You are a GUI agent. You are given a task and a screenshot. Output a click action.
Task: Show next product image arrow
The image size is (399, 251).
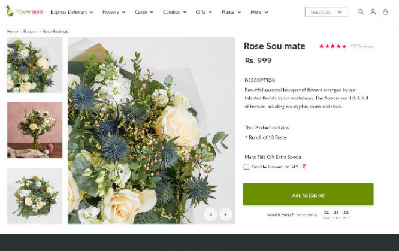[225, 214]
